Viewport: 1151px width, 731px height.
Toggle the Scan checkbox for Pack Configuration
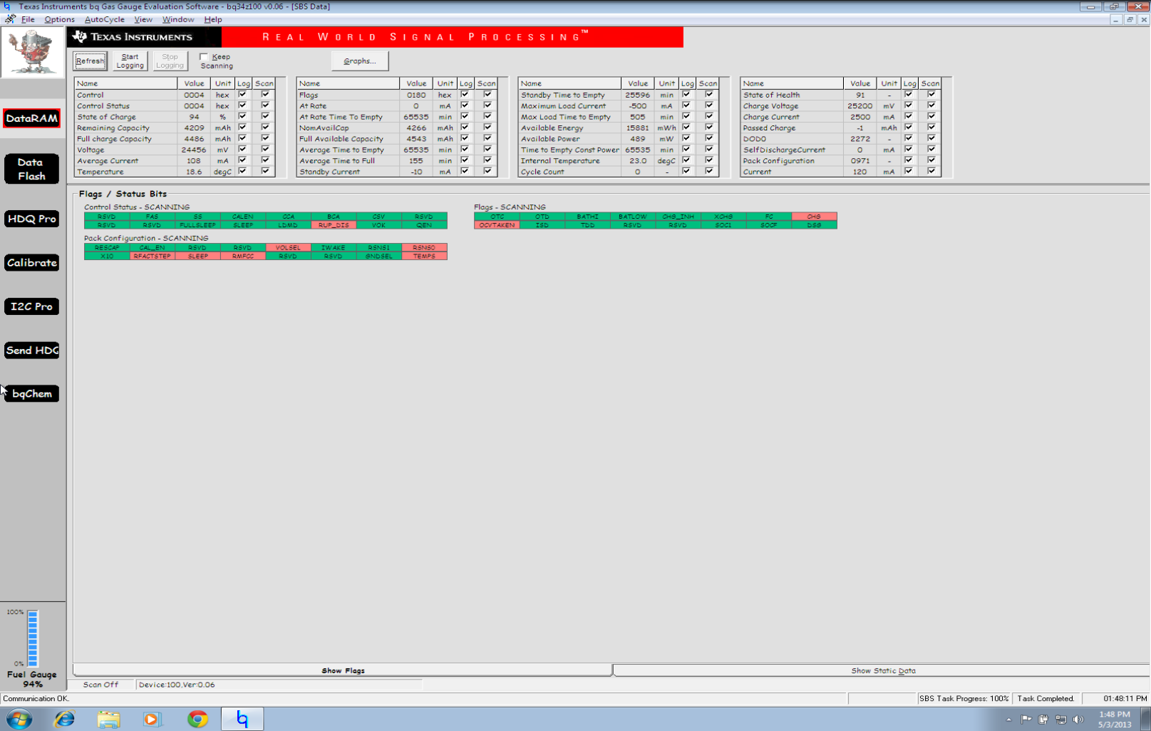point(931,160)
